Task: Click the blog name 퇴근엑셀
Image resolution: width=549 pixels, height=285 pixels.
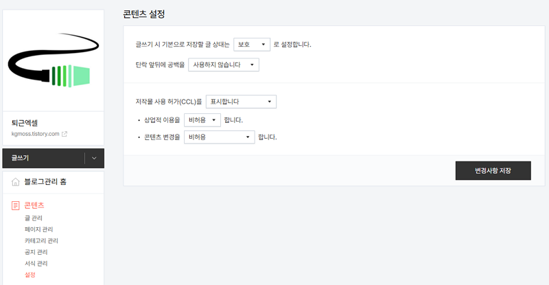Action: (x=25, y=123)
